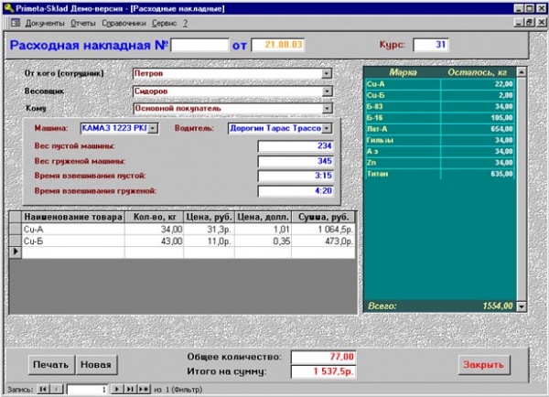Image resolution: width=549 pixels, height=397 pixels.
Task: Click the Cu-A cell in goods table
Action: pyautogui.click(x=73, y=230)
